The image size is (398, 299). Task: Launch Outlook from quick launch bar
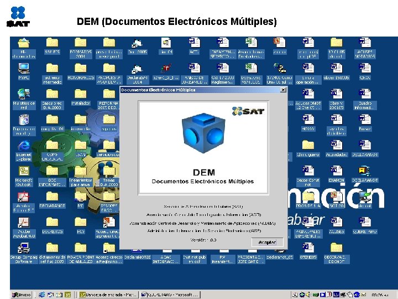(x=68, y=295)
